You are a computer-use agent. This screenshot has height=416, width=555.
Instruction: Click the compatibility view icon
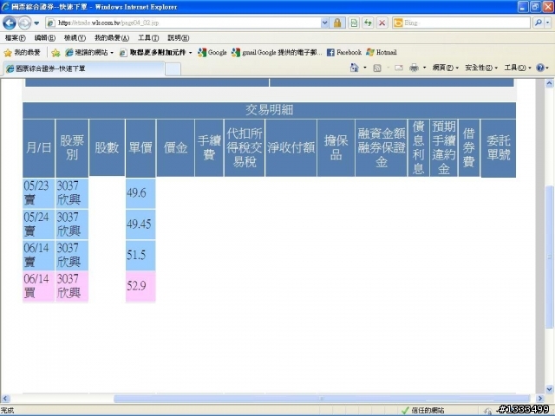click(x=354, y=23)
